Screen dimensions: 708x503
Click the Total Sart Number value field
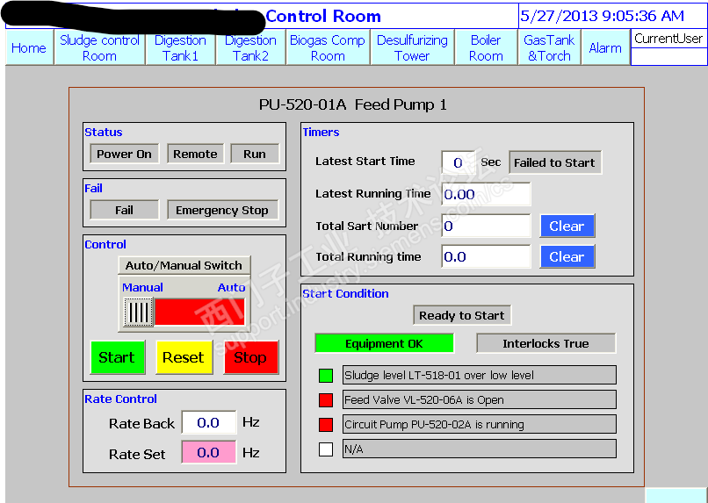(486, 226)
